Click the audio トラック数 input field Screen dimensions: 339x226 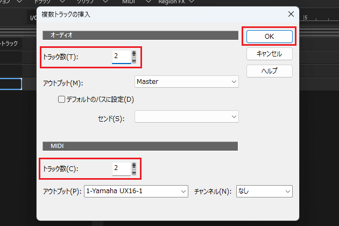pyautogui.click(x=121, y=56)
